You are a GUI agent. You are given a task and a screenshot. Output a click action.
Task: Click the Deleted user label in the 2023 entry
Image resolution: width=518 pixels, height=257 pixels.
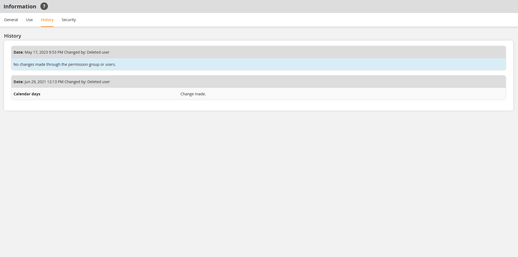click(x=98, y=52)
